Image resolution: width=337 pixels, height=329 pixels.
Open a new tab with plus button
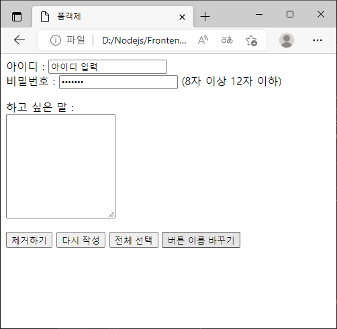(x=205, y=17)
